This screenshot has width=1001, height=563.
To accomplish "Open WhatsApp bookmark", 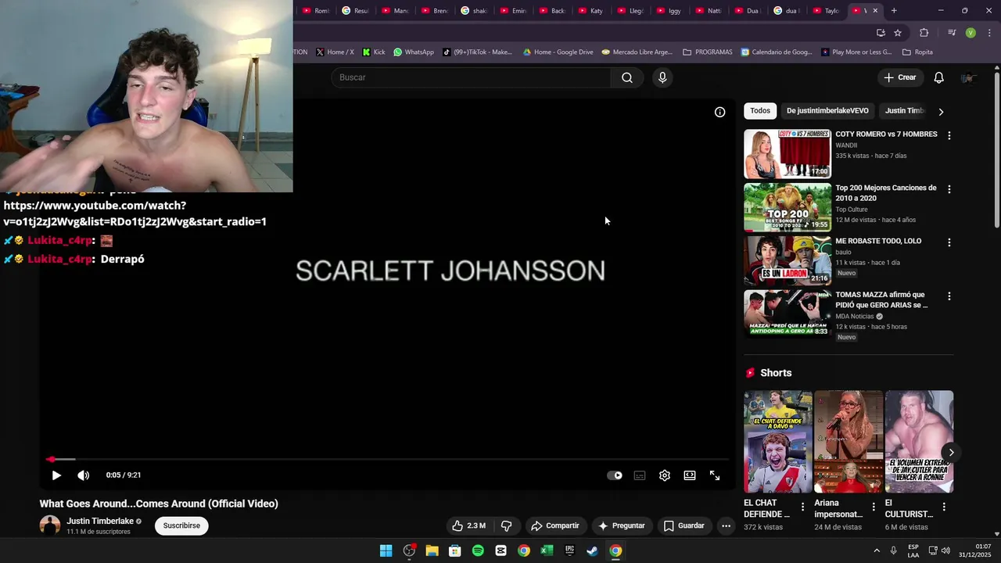I will (x=414, y=52).
